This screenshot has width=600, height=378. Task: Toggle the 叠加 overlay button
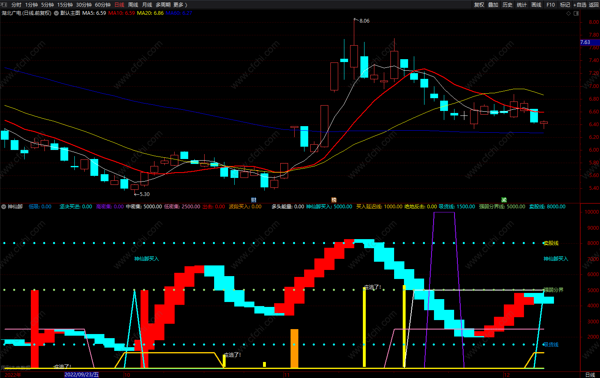(x=493, y=5)
